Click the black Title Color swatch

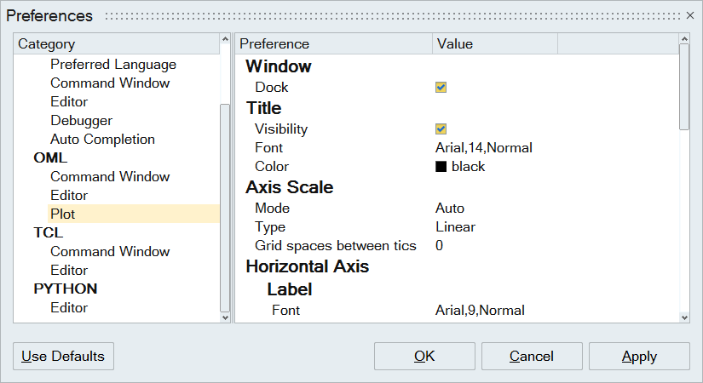coord(441,167)
